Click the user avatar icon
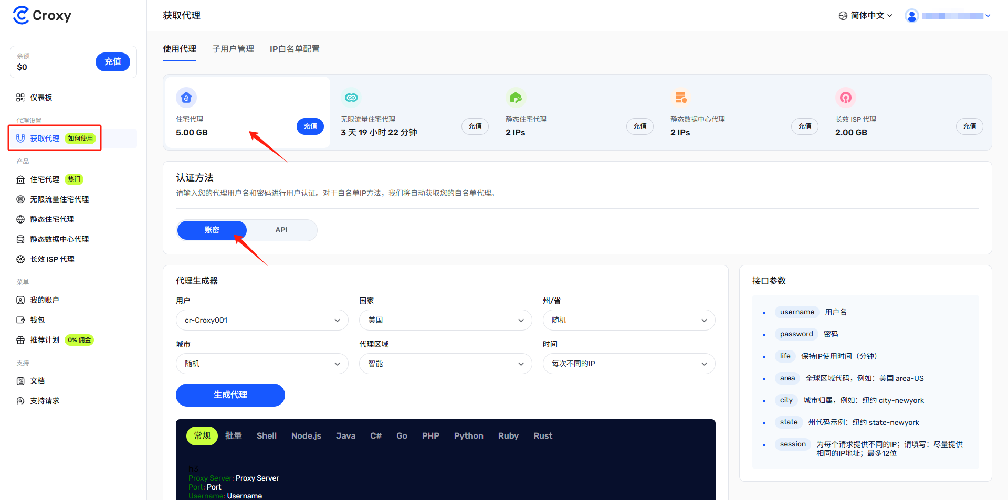Viewport: 1008px width, 500px height. (912, 16)
